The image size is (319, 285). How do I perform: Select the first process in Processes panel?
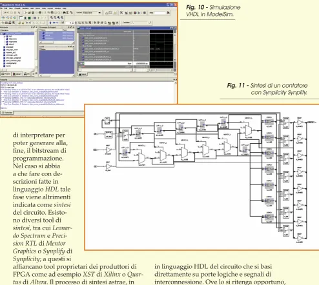[57, 33]
